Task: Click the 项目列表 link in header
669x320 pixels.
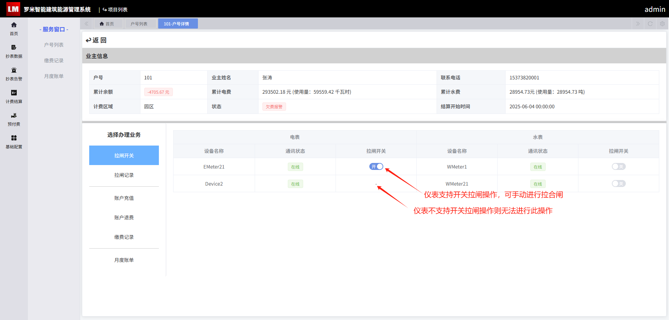Action: coord(115,10)
